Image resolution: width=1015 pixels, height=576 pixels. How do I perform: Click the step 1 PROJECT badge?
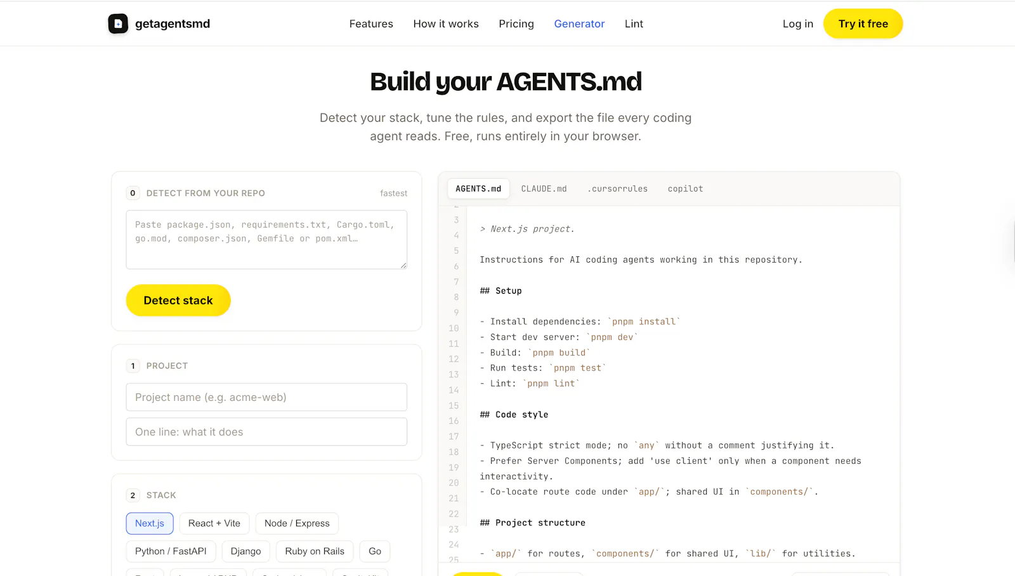tap(133, 366)
